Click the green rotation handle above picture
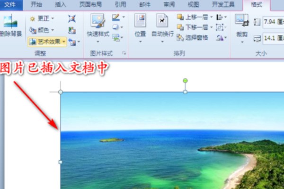This screenshot has height=189, width=284. 185,80
